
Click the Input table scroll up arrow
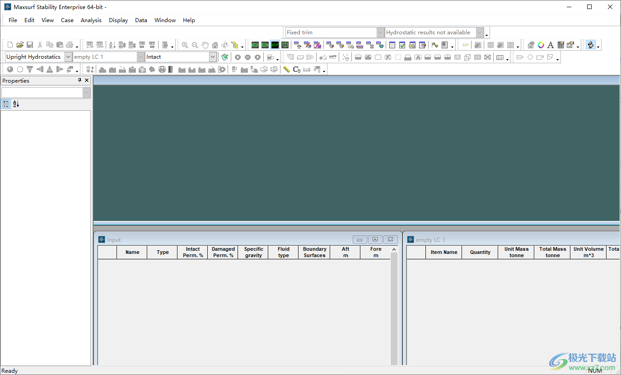[x=394, y=249]
